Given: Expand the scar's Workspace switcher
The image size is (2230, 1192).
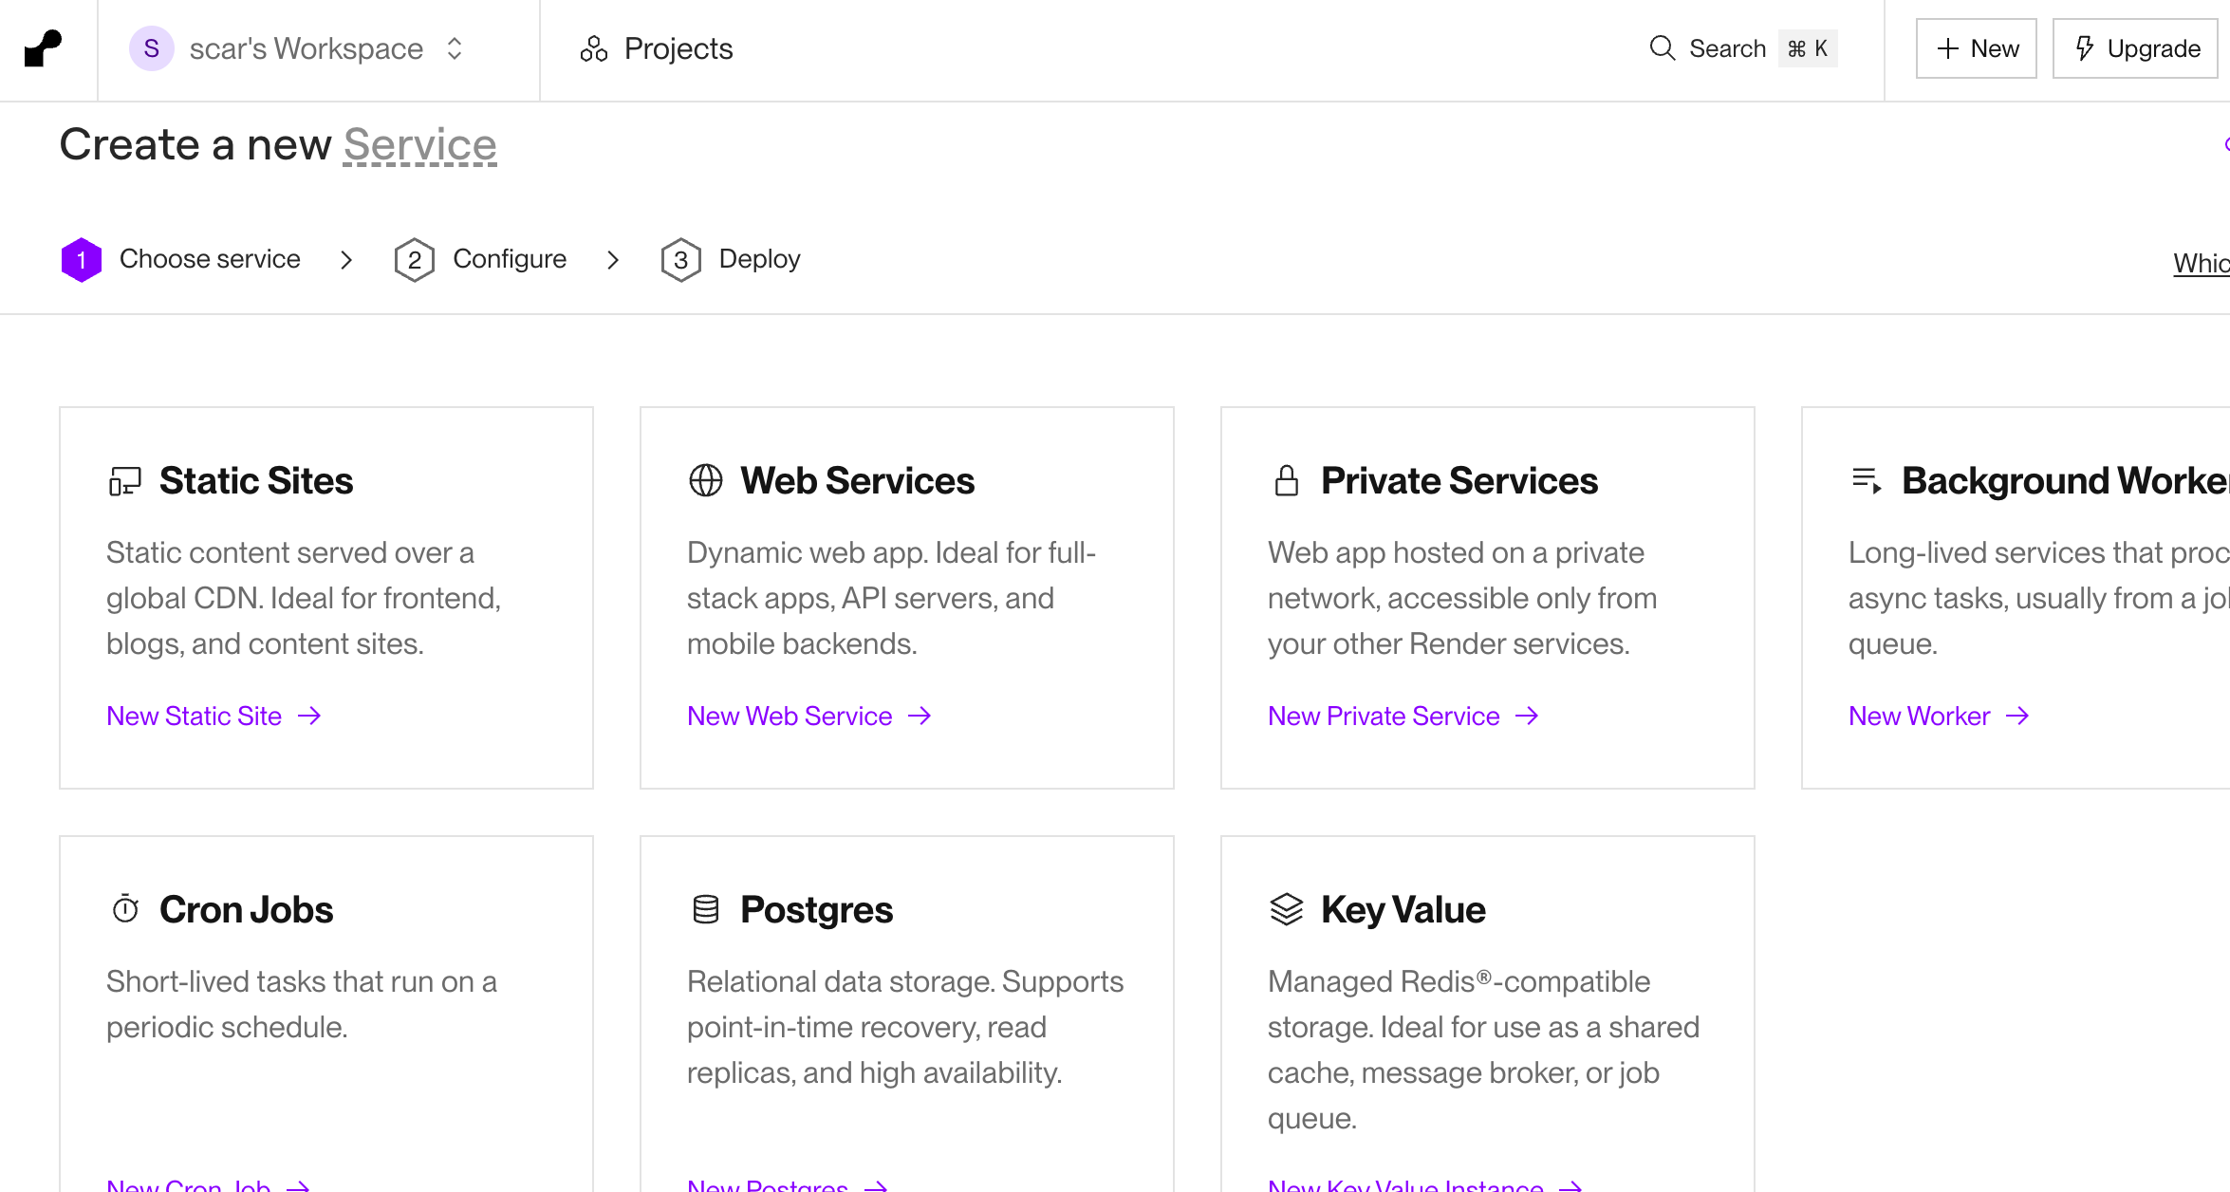Looking at the screenshot, I should point(455,48).
